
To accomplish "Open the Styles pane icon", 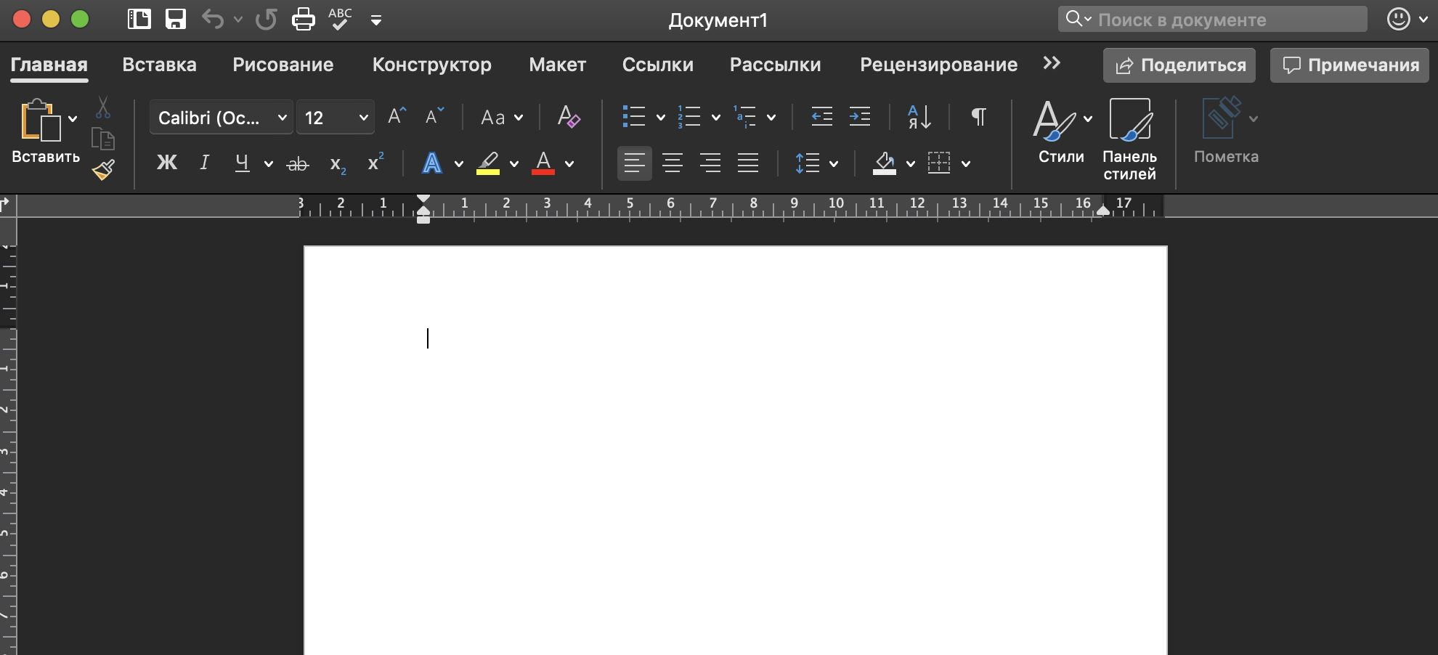I will (1129, 139).
